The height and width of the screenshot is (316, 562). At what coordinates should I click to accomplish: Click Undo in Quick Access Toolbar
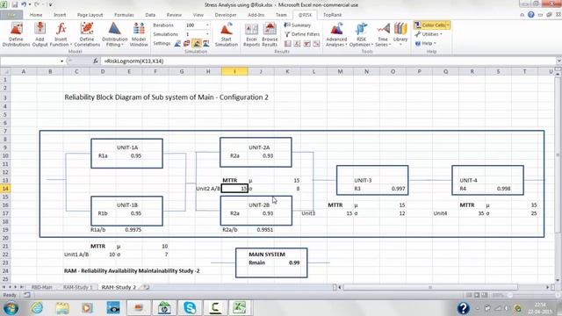tap(24, 4)
